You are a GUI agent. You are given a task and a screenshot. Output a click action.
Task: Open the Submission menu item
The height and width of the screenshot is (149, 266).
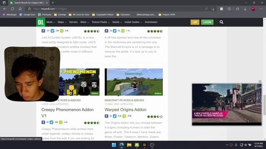coord(151,22)
